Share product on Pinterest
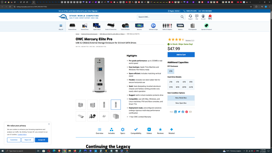The image size is (272, 153). click(x=187, y=112)
